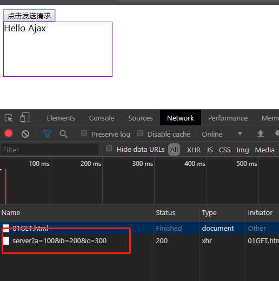Select the server?a=100&b=200&c=300 request
This screenshot has height=281, width=279.
pyautogui.click(x=59, y=240)
